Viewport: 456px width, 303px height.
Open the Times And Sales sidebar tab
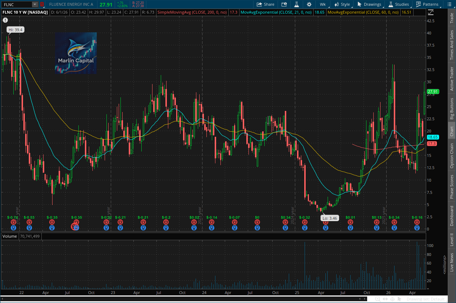pyautogui.click(x=452, y=45)
